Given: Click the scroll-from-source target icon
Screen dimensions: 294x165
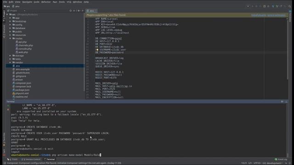Looking at the screenshot, I should point(70,11).
